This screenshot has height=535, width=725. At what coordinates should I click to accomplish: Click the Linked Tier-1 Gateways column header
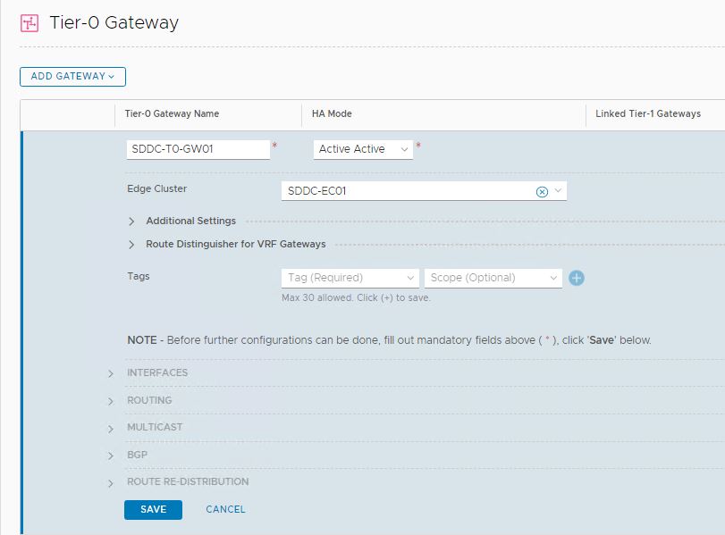647,114
